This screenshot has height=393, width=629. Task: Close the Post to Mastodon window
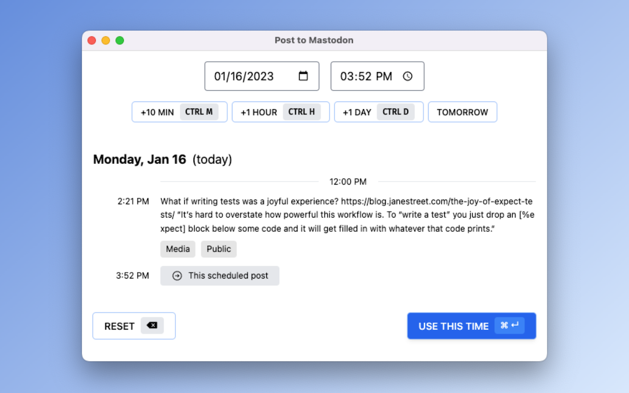coord(92,40)
